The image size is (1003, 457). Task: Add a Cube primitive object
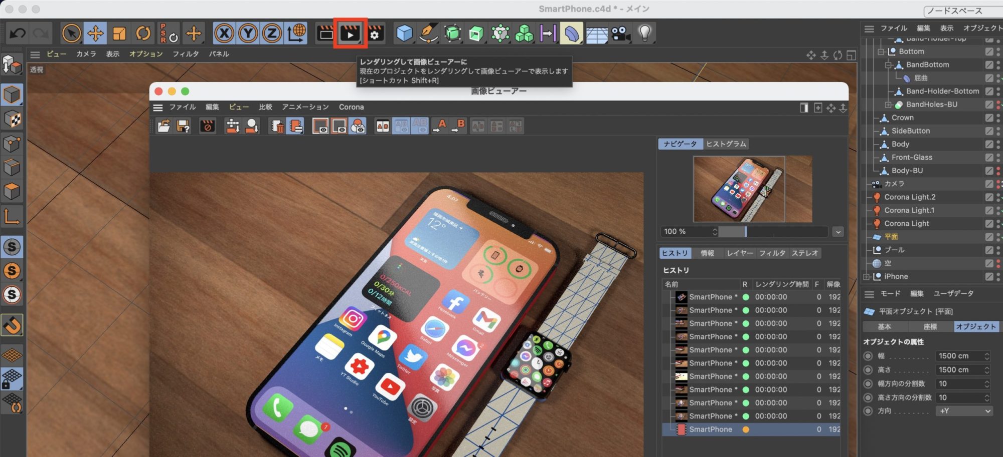tap(404, 34)
